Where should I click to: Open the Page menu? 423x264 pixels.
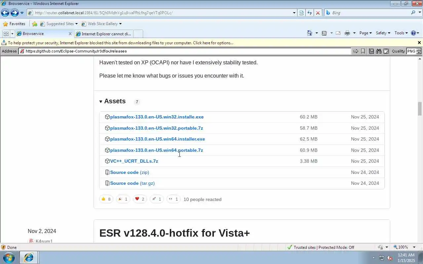[x=365, y=33]
